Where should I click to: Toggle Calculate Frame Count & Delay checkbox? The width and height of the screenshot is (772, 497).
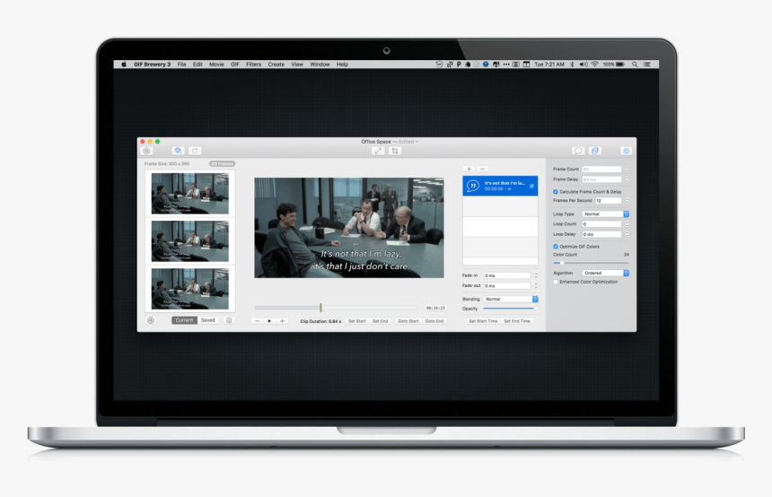click(556, 192)
